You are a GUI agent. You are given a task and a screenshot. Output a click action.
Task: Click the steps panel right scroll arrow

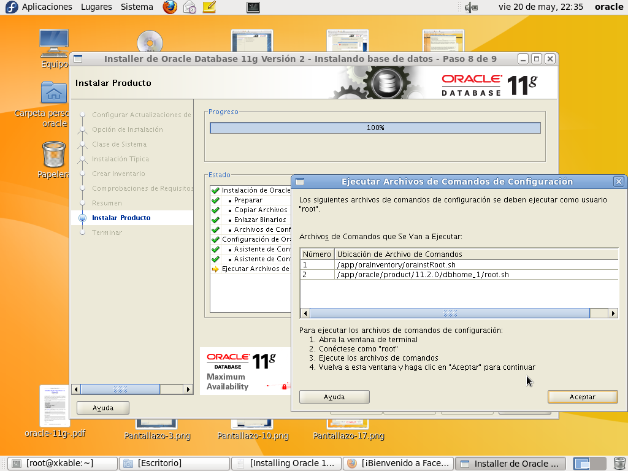coord(188,389)
